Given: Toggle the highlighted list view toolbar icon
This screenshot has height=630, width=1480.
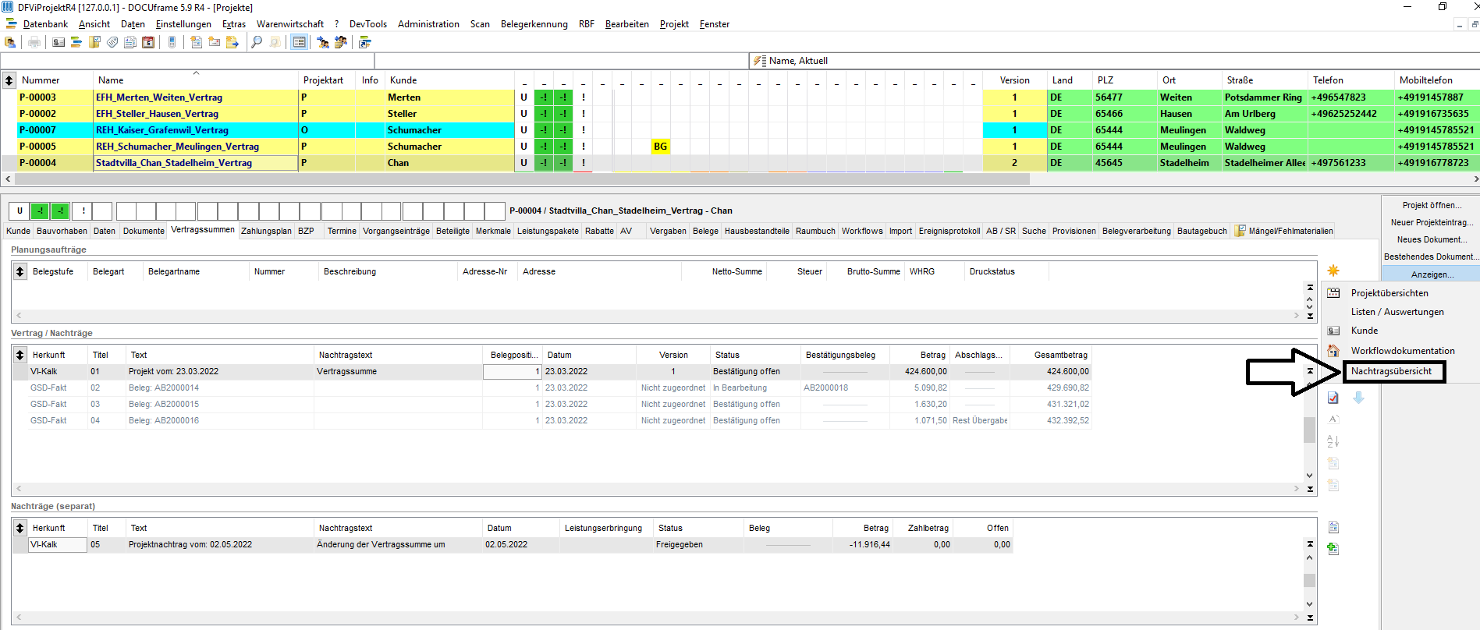Looking at the screenshot, I should tap(299, 42).
